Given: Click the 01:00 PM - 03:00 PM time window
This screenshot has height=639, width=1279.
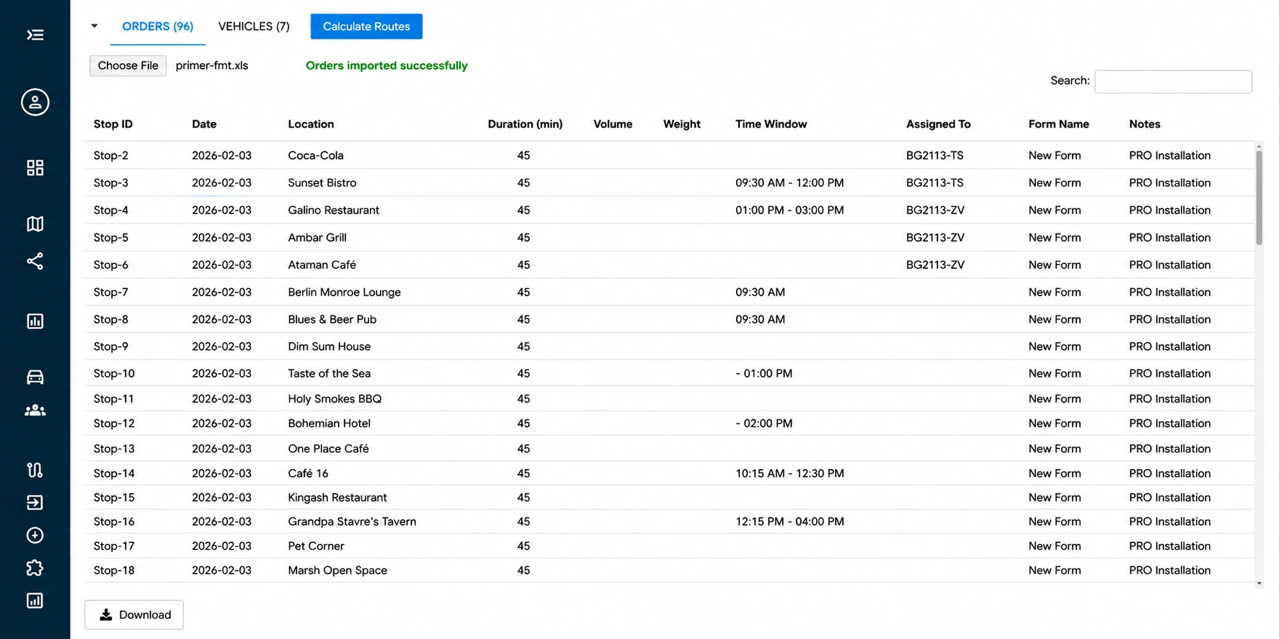Looking at the screenshot, I should 789,210.
